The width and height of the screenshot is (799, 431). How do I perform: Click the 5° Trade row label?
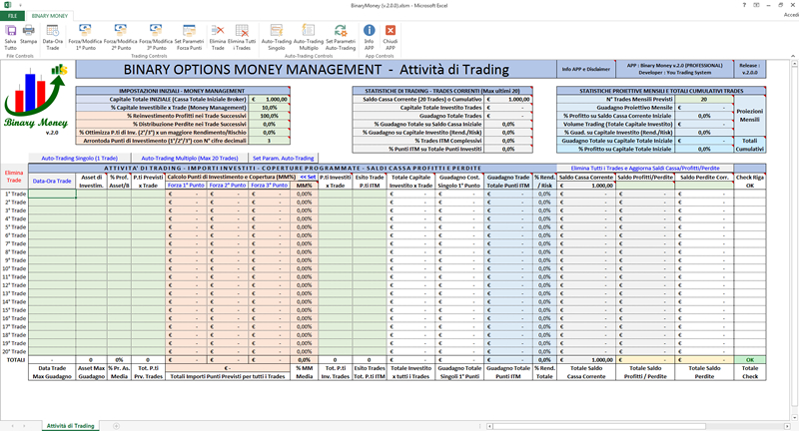pos(14,226)
